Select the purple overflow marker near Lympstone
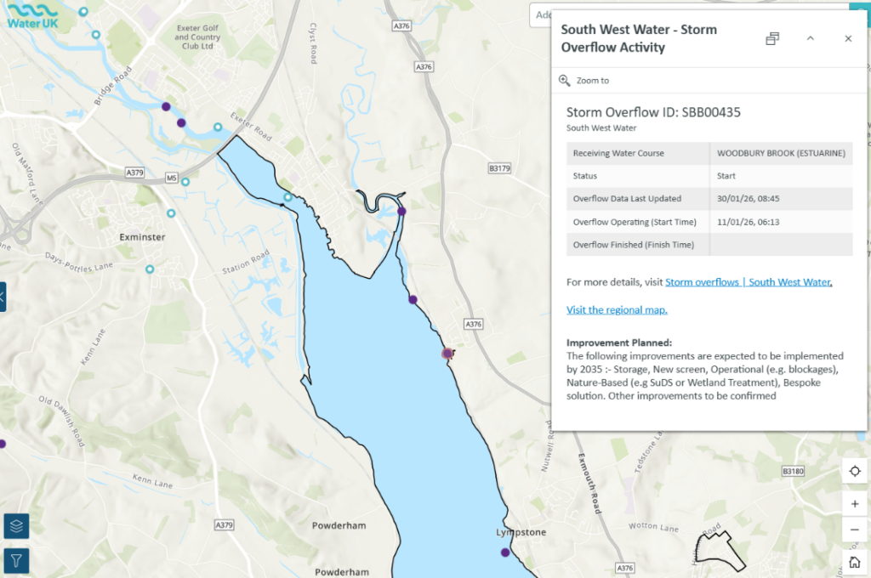 (x=505, y=552)
